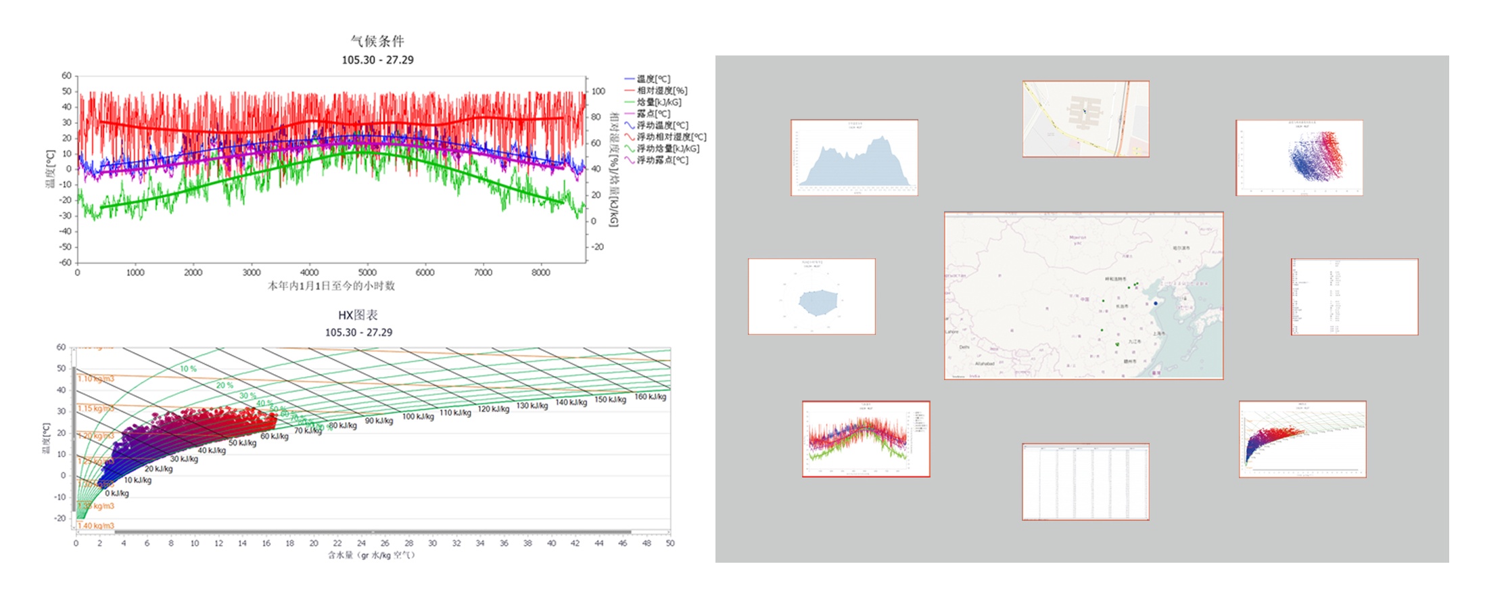The image size is (1506, 606).
Task: Click the 本年内1月1日至今的小时数 axis label
Action: pyautogui.click(x=331, y=285)
